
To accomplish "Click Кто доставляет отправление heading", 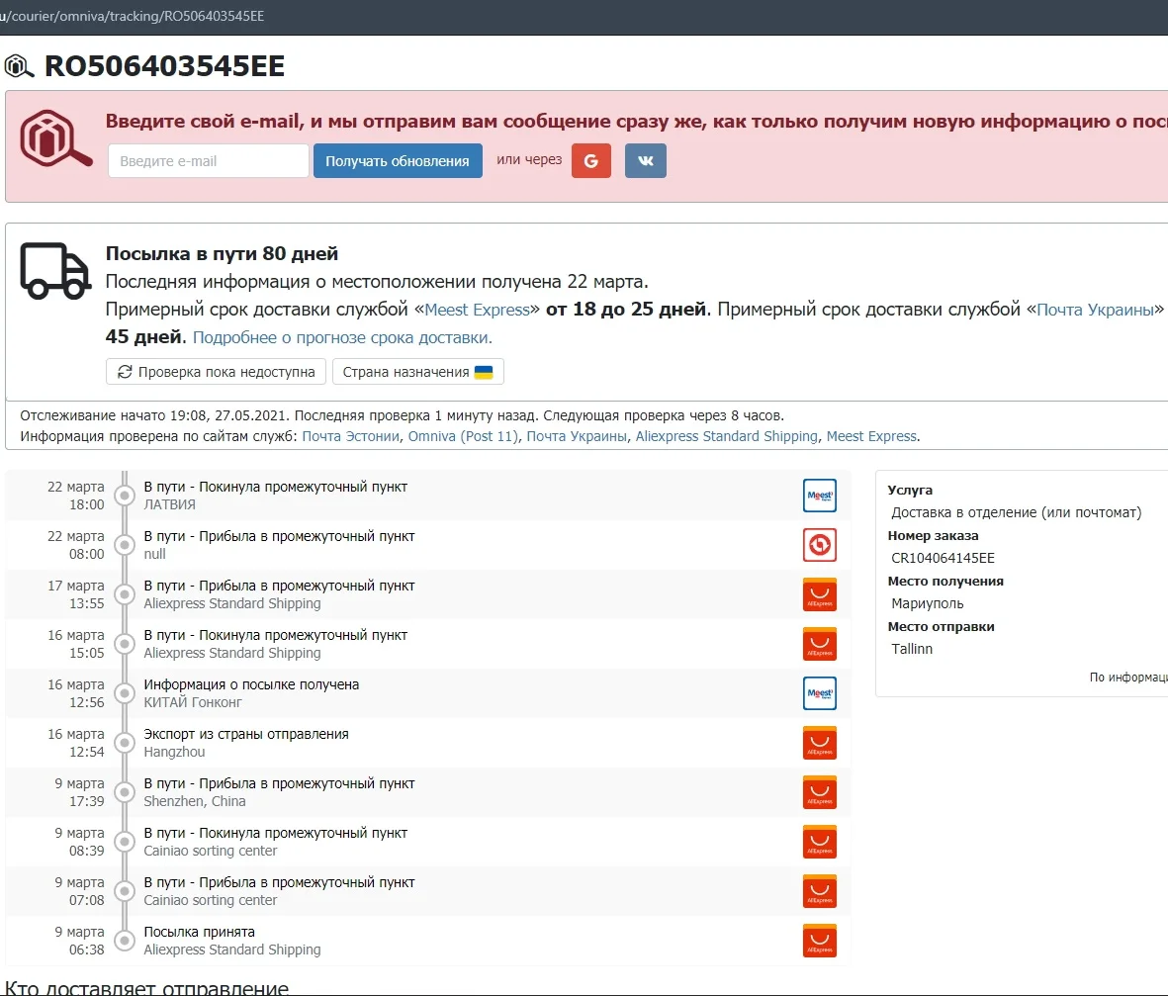I will (146, 988).
